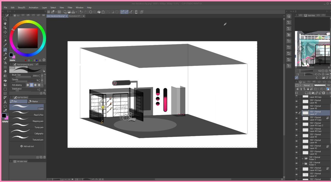
Task: Click the Snap to grid icon
Action: point(131,12)
